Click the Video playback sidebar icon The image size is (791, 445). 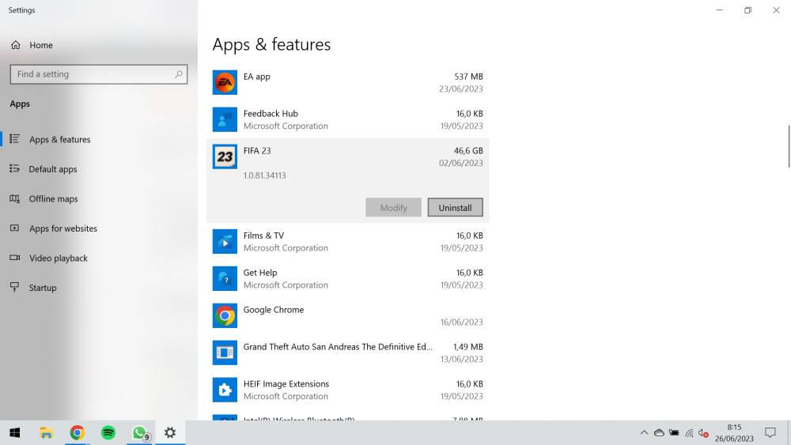(x=14, y=258)
